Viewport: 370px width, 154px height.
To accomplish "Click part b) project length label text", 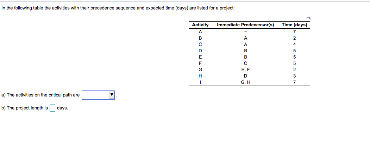I will [x=25, y=108].
